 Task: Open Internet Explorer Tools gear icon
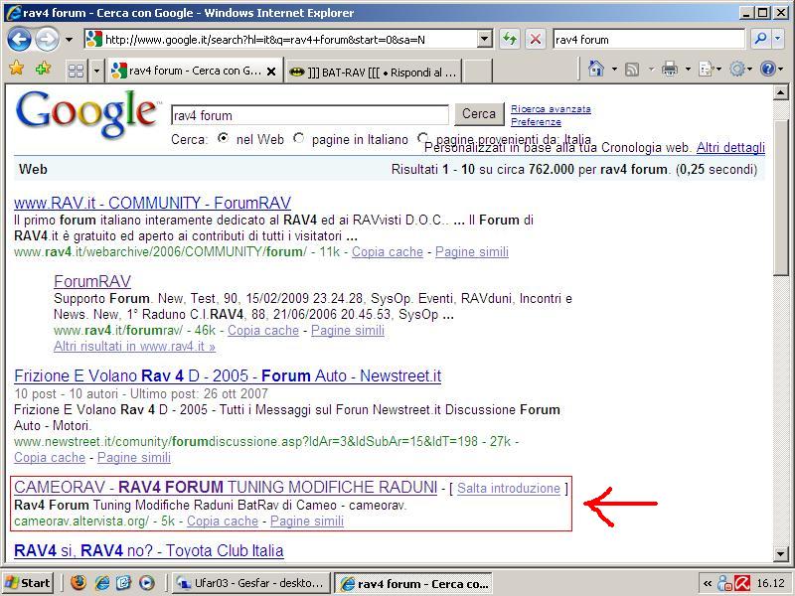[735, 70]
